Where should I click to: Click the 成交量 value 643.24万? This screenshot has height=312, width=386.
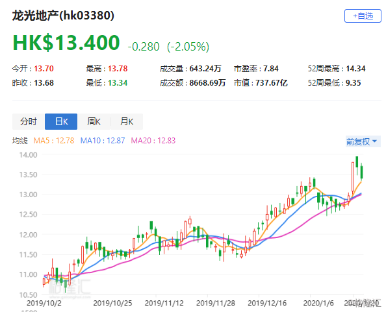205,69
